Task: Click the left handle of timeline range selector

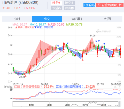Action: click(x=119, y=104)
